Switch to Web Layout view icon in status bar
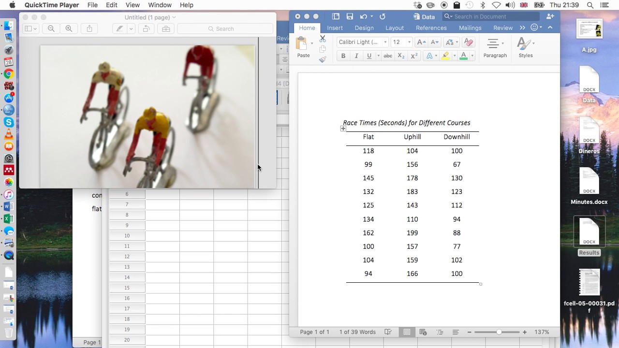Image resolution: width=619 pixels, height=348 pixels. point(423,332)
